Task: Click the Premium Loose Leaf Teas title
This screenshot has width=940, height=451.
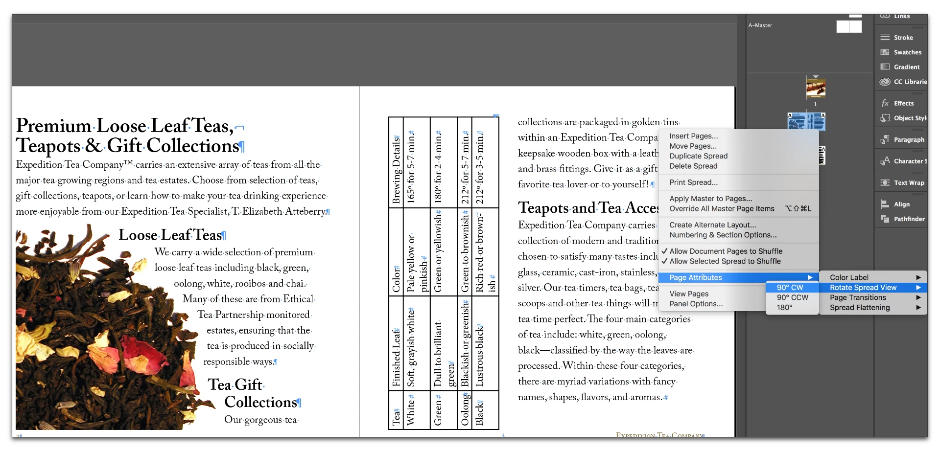Action: (x=130, y=135)
